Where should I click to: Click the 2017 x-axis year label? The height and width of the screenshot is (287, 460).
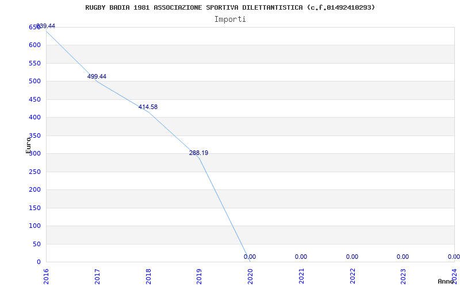(x=97, y=276)
